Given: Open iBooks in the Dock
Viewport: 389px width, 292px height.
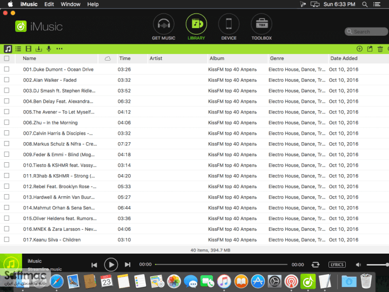Looking at the screenshot, I should coord(241,282).
